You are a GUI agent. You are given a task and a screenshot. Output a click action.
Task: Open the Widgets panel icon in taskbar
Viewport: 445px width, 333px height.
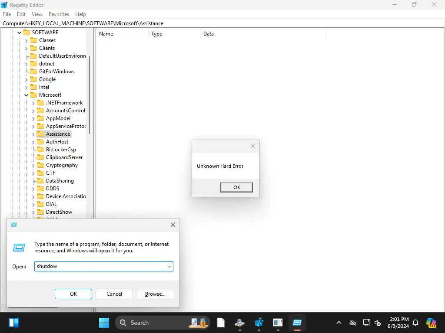tap(13, 323)
